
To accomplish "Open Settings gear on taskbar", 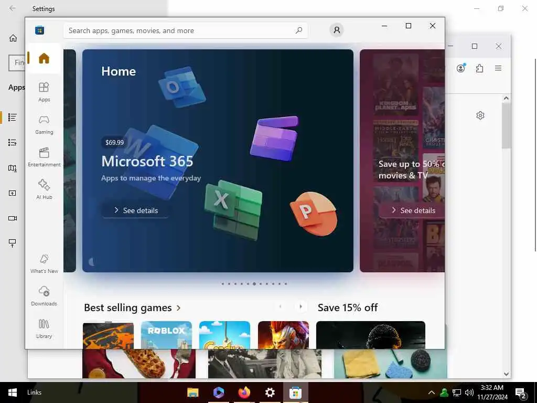I will 270,393.
